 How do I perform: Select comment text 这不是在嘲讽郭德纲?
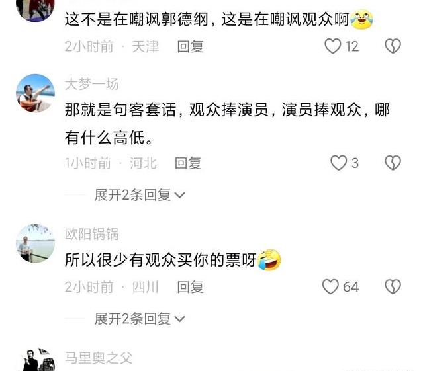(136, 19)
